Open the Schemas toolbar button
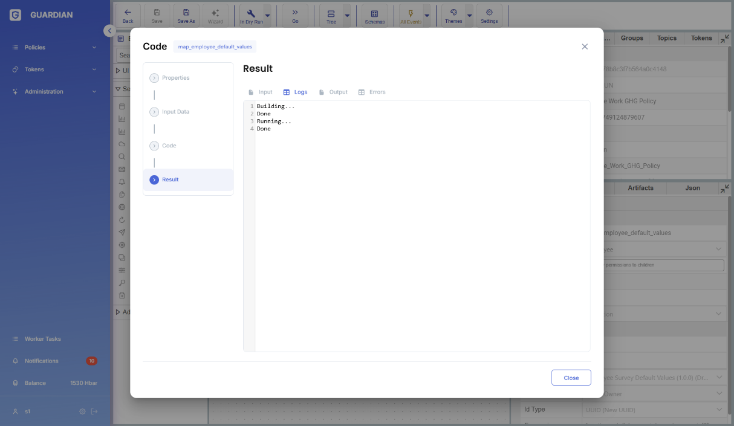 [375, 16]
